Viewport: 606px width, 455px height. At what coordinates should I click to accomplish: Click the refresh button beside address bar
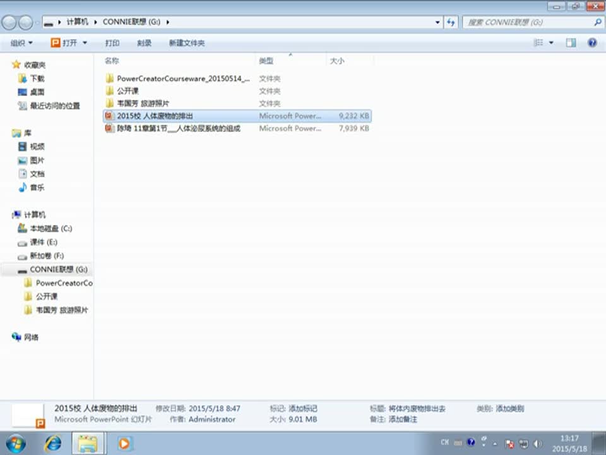tap(451, 22)
